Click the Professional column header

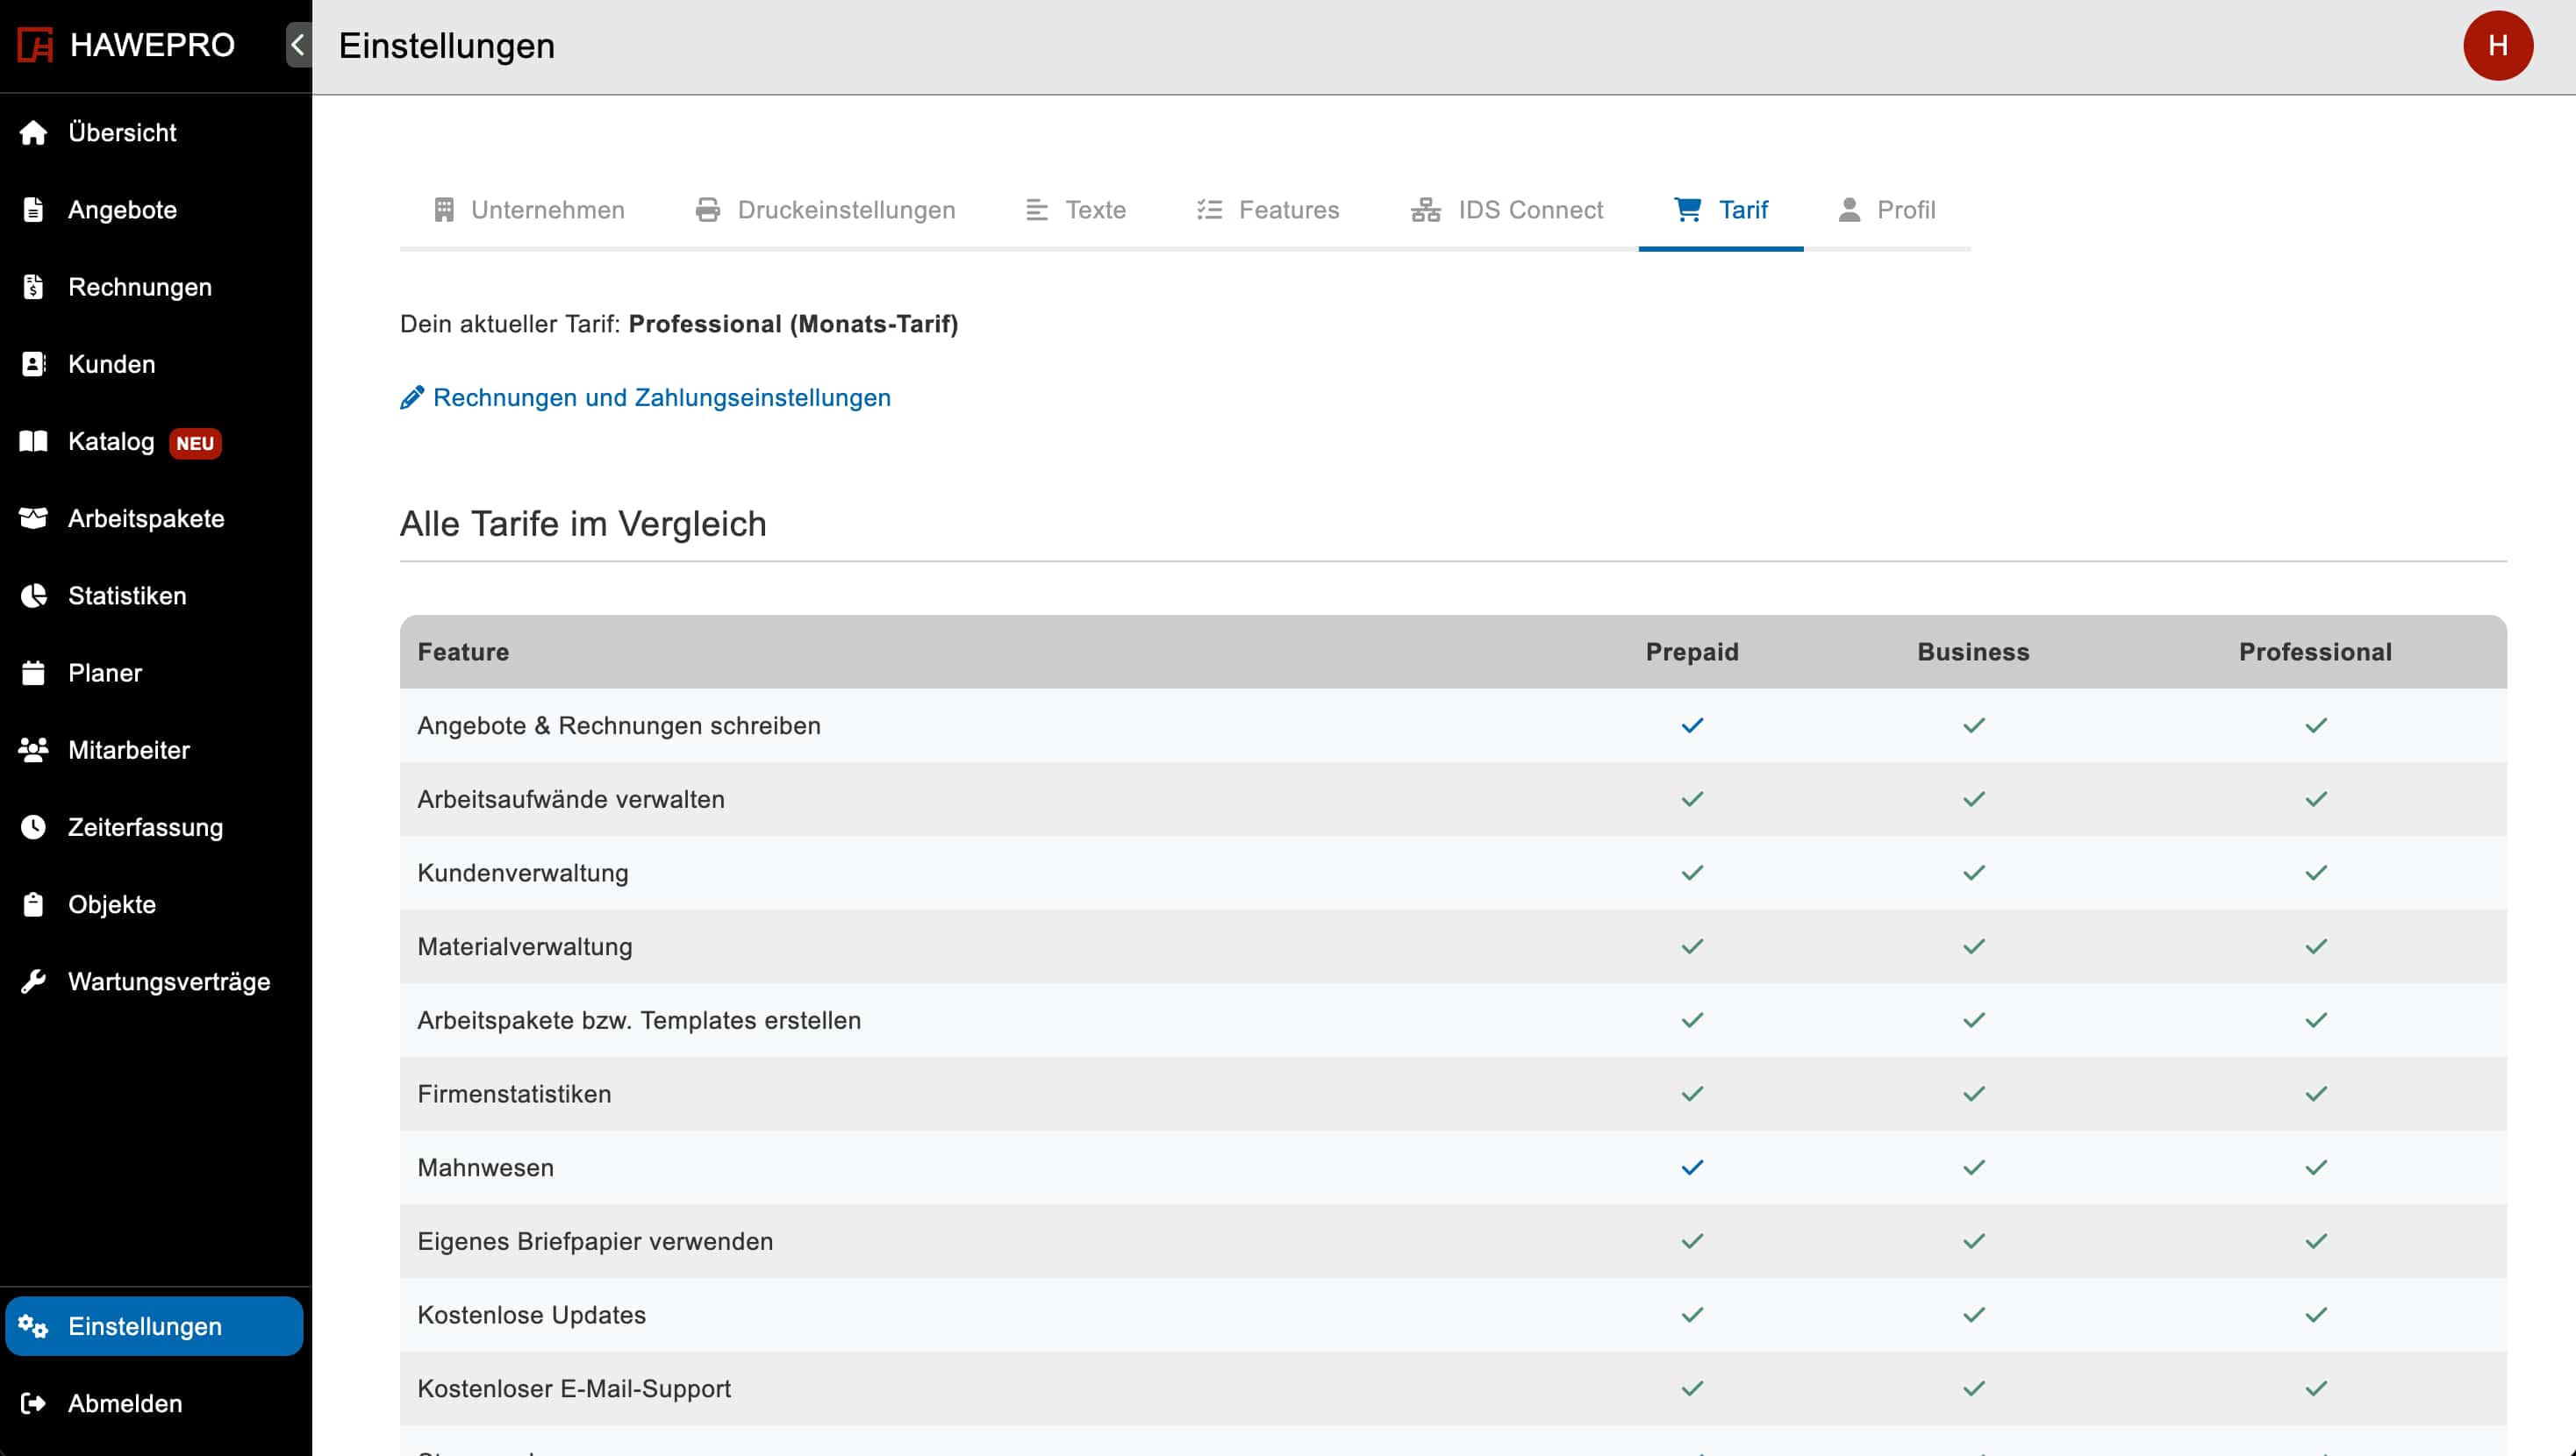(x=2315, y=652)
